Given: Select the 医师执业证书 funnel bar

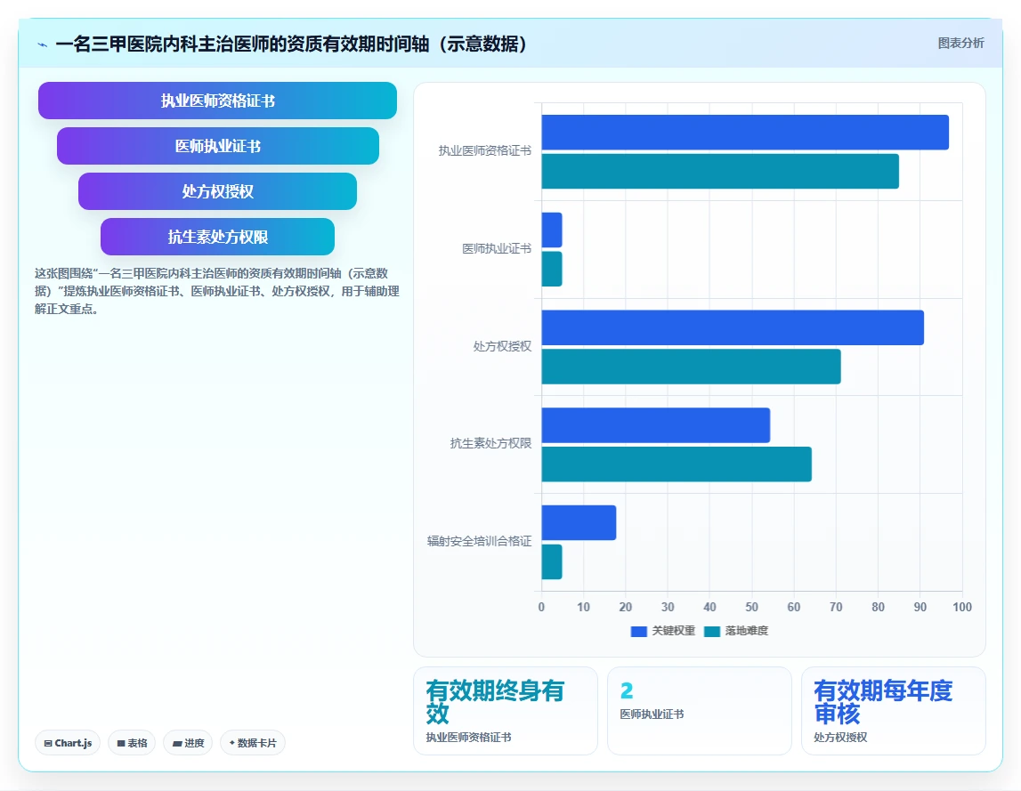Looking at the screenshot, I should pos(217,146).
